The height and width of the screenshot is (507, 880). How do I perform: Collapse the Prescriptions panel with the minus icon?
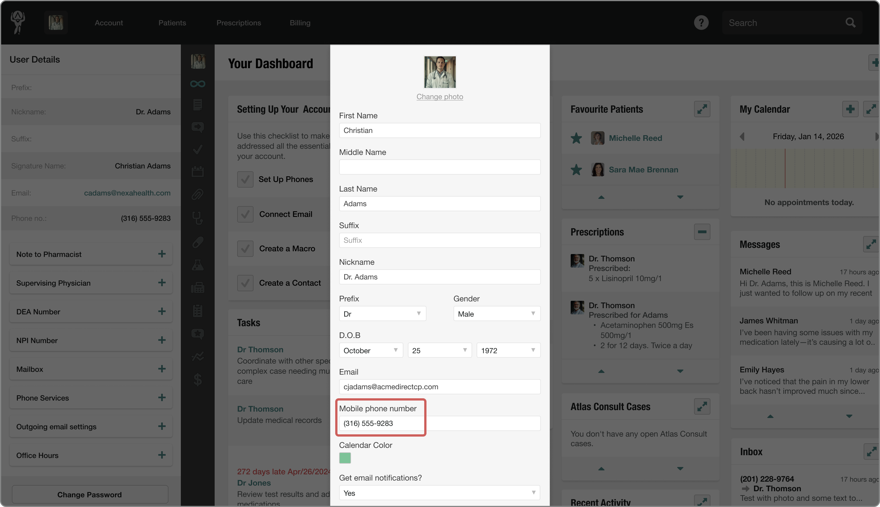[702, 232]
